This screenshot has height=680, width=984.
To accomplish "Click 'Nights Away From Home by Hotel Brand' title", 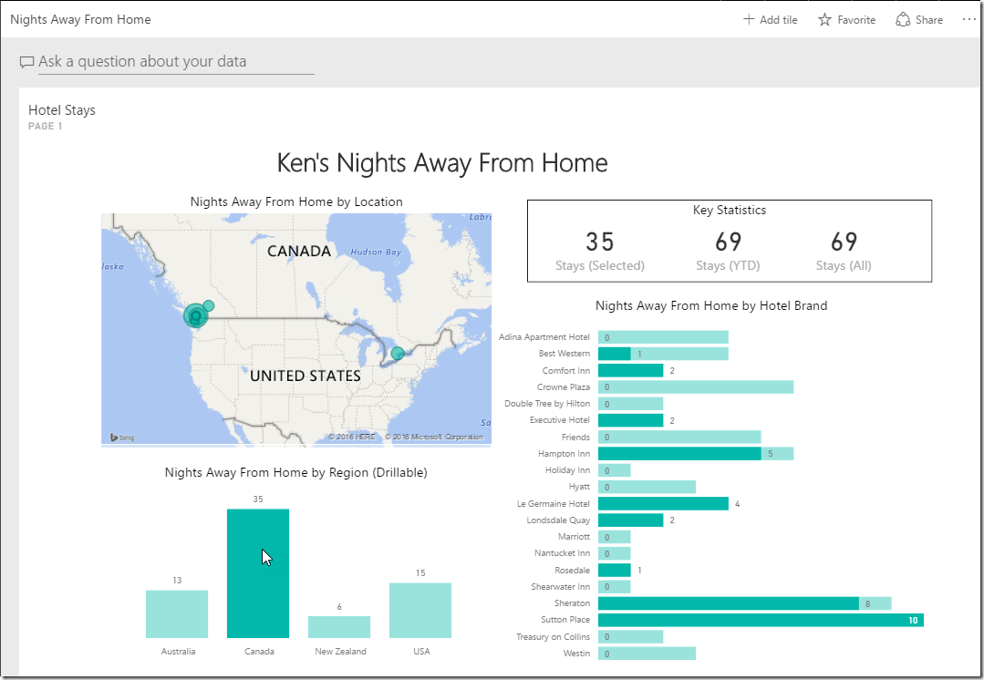I will tap(711, 305).
